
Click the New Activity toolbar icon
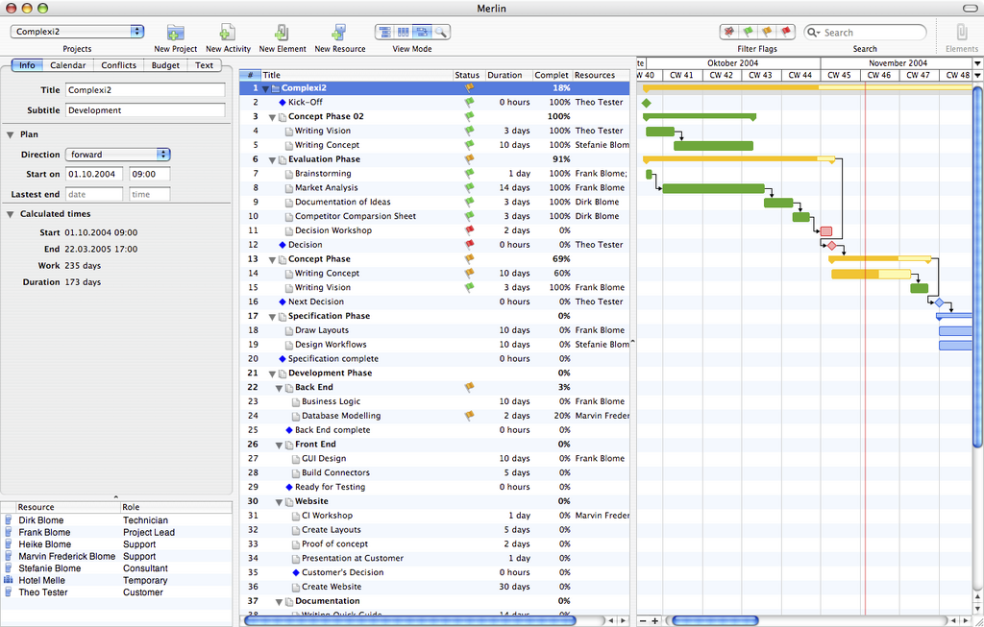[228, 33]
